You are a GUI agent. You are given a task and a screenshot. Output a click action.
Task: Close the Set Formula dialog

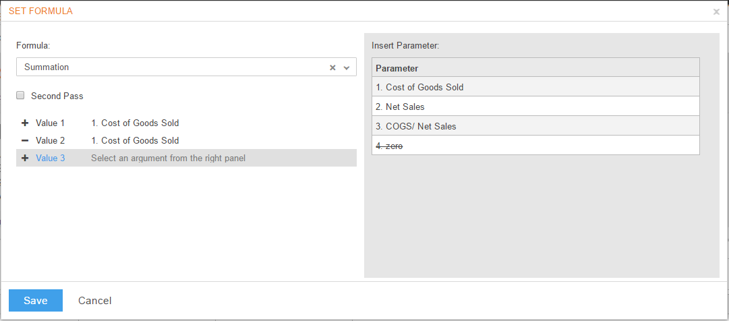716,12
